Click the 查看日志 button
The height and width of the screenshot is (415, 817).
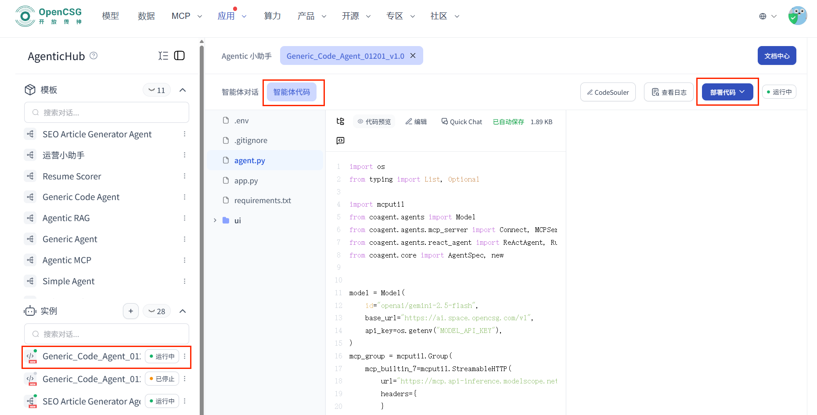pyautogui.click(x=669, y=92)
